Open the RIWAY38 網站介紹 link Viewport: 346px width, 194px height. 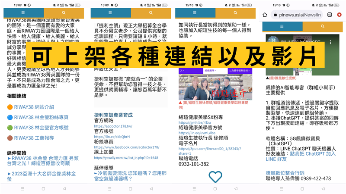pyautogui.click(x=34, y=107)
